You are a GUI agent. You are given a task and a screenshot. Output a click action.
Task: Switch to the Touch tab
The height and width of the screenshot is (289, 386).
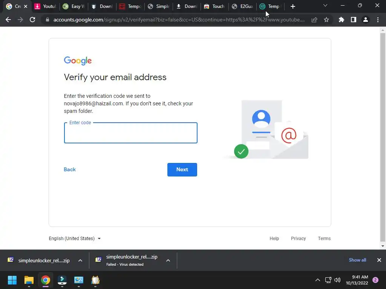[x=214, y=6]
